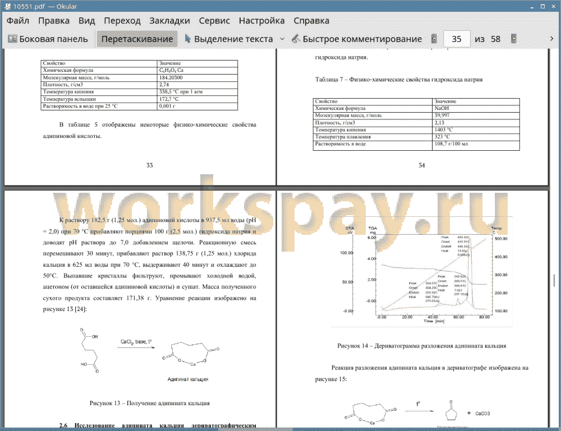Go to previous page arrow icon
Image resolution: width=561 pixels, height=431 pixels.
[x=434, y=39]
